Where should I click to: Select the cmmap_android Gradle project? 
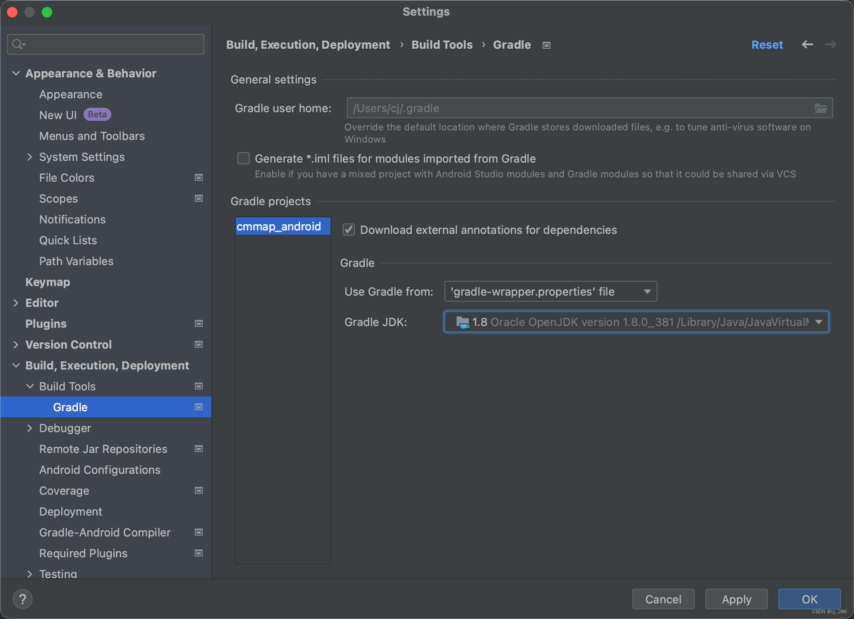pyautogui.click(x=282, y=226)
